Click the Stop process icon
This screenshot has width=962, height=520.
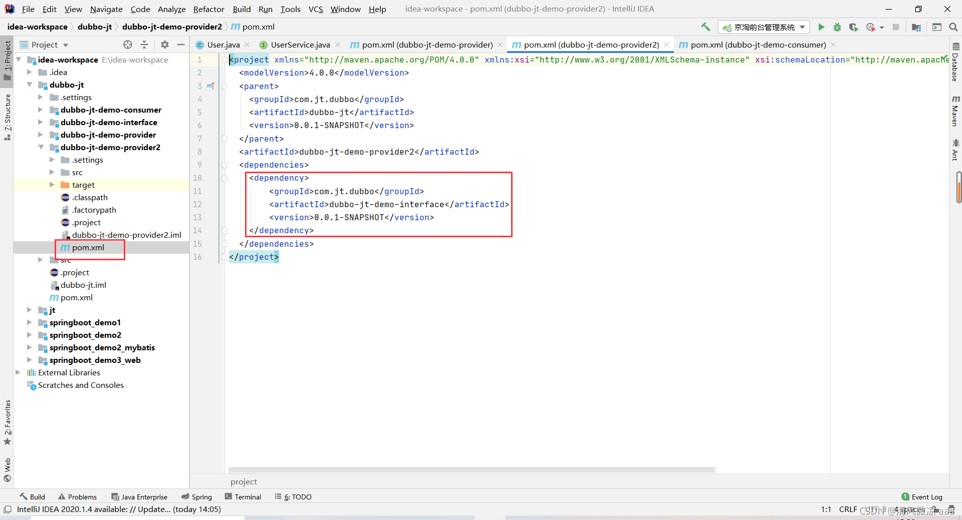[896, 27]
